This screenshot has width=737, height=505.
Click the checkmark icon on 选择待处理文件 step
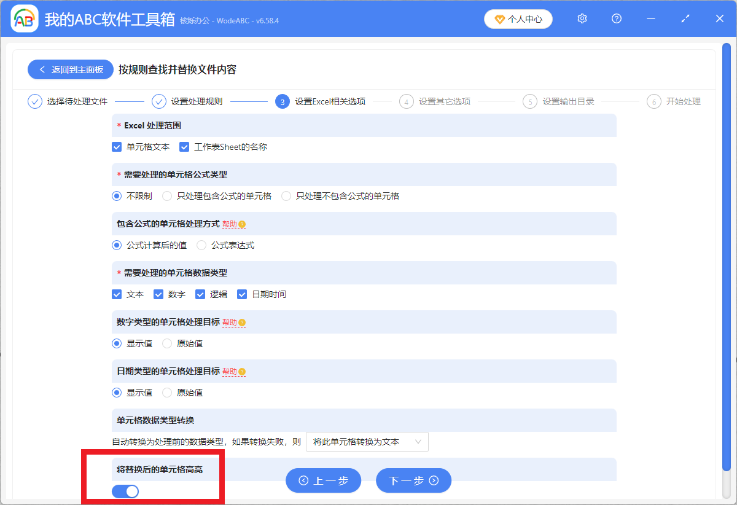[35, 101]
